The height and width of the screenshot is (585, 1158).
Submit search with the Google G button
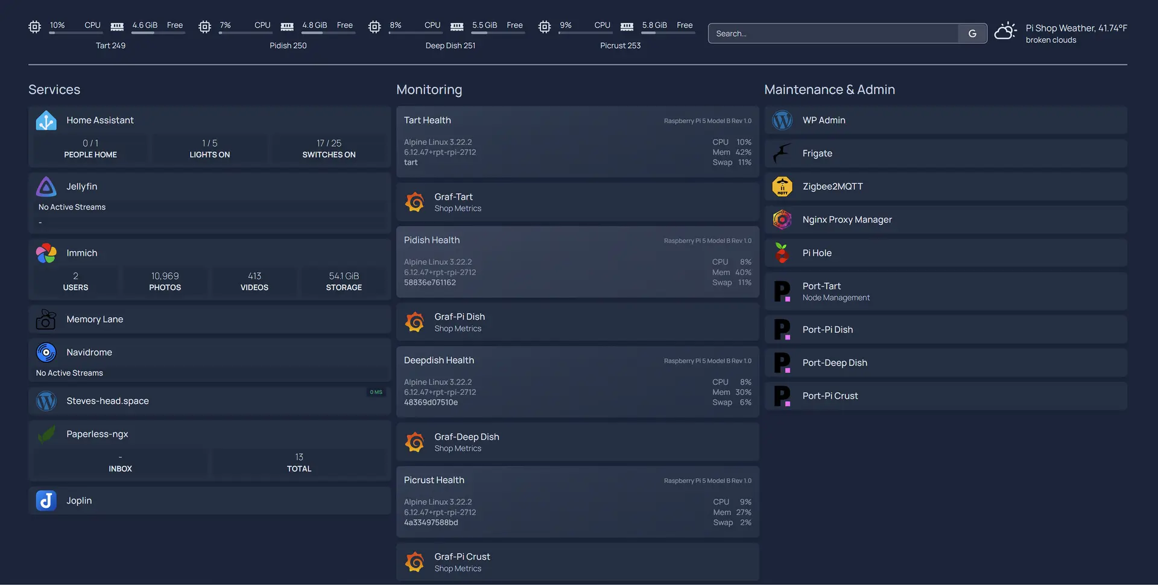pyautogui.click(x=972, y=33)
